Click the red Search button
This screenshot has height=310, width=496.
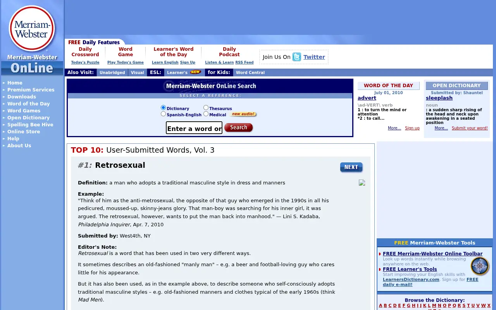coord(238,127)
